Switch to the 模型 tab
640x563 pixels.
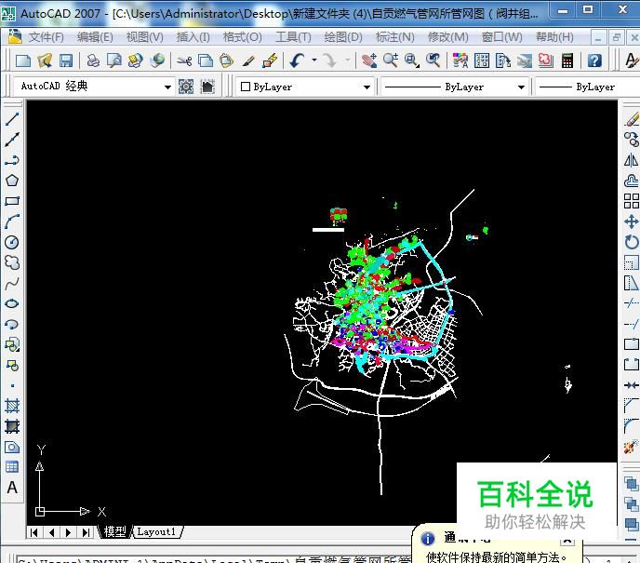pos(115,532)
